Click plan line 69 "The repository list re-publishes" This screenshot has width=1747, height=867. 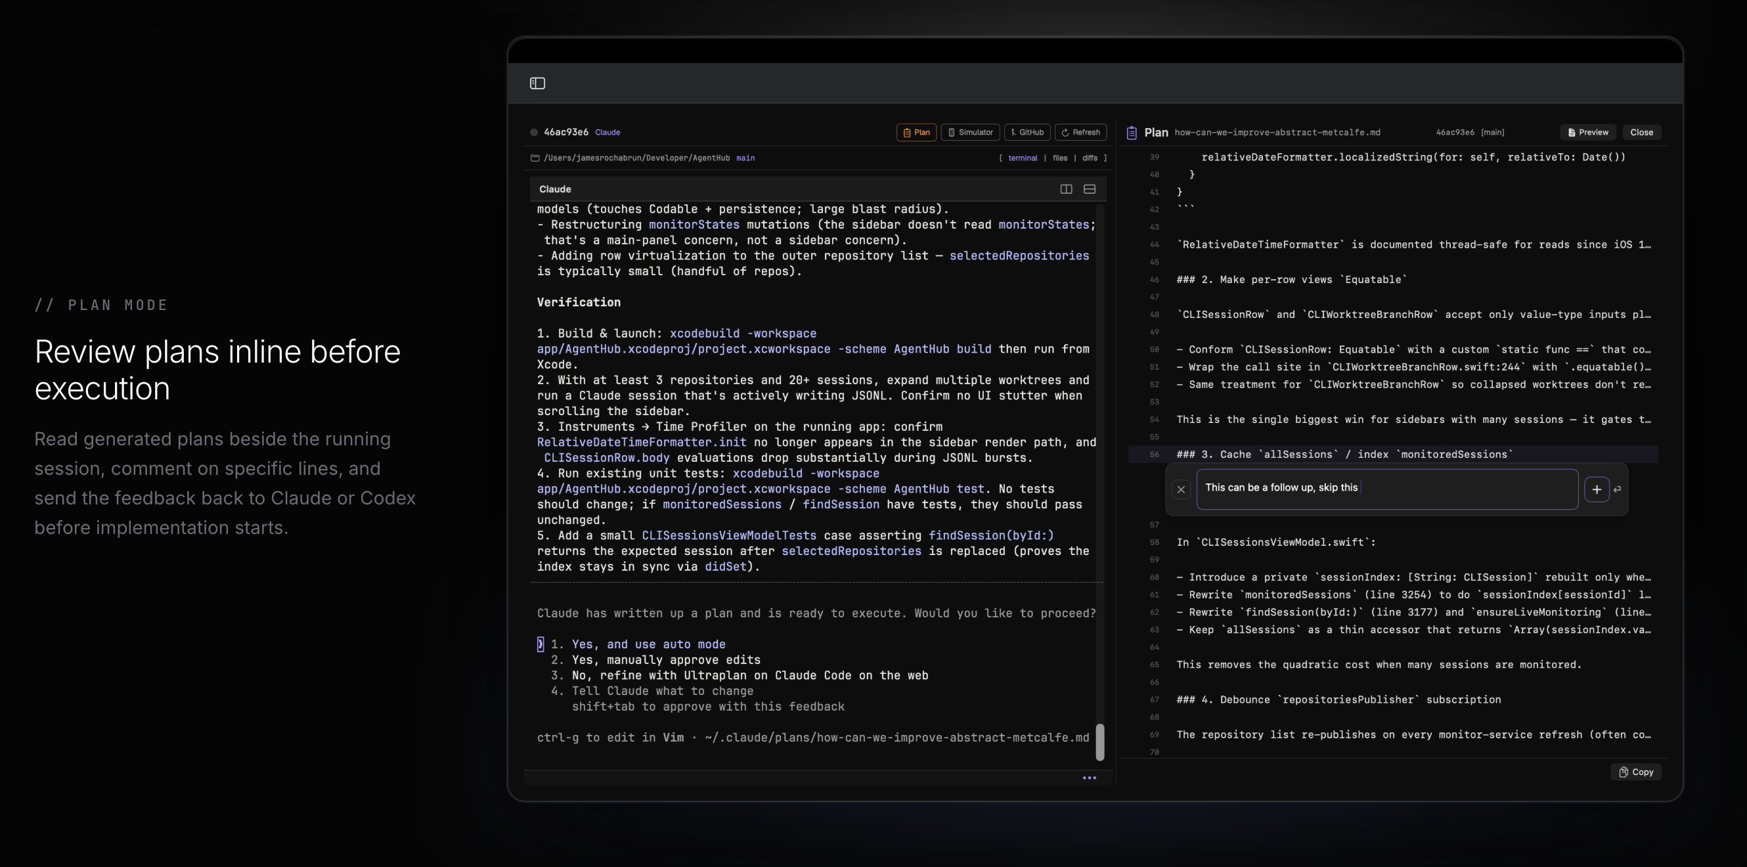(x=1413, y=735)
